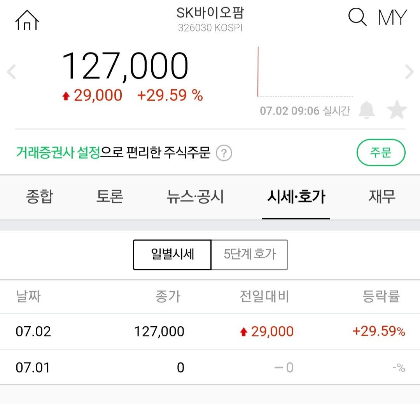Open the search icon

pyautogui.click(x=357, y=17)
